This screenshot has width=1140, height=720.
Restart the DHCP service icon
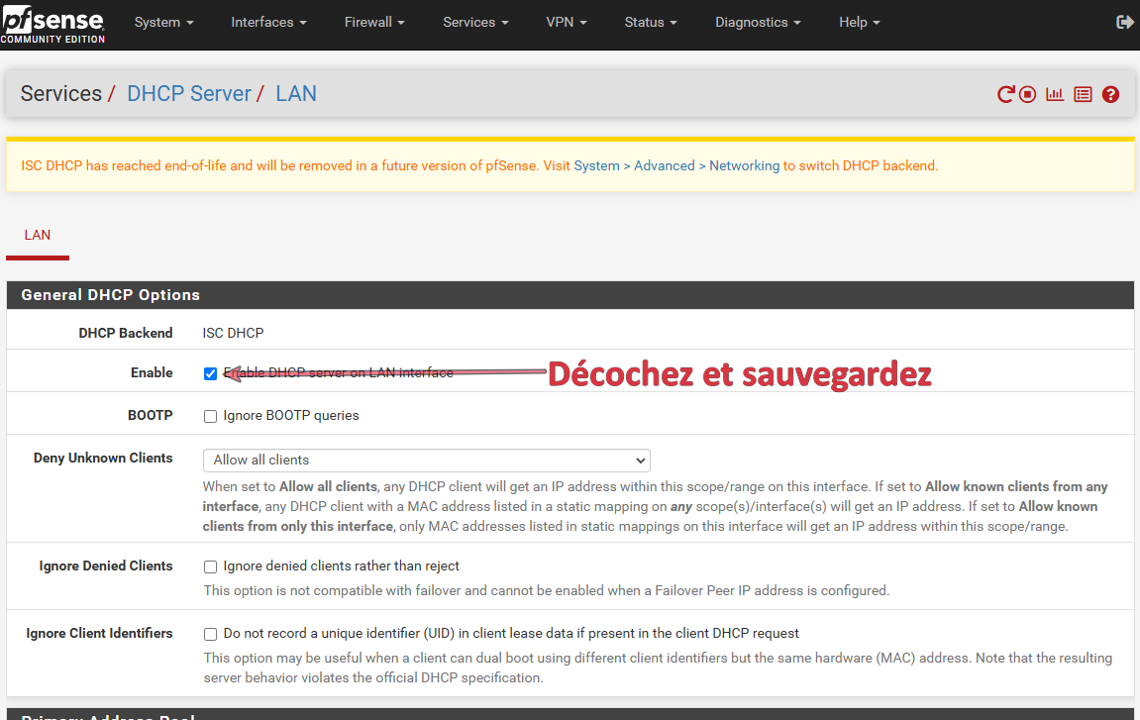(1005, 94)
